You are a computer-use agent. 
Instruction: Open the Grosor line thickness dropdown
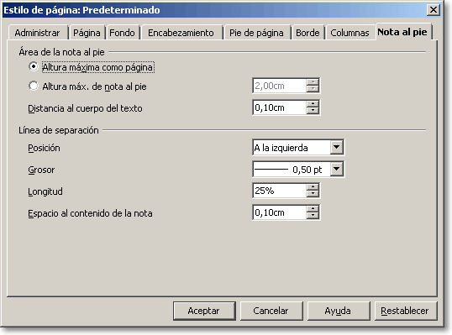[337, 170]
